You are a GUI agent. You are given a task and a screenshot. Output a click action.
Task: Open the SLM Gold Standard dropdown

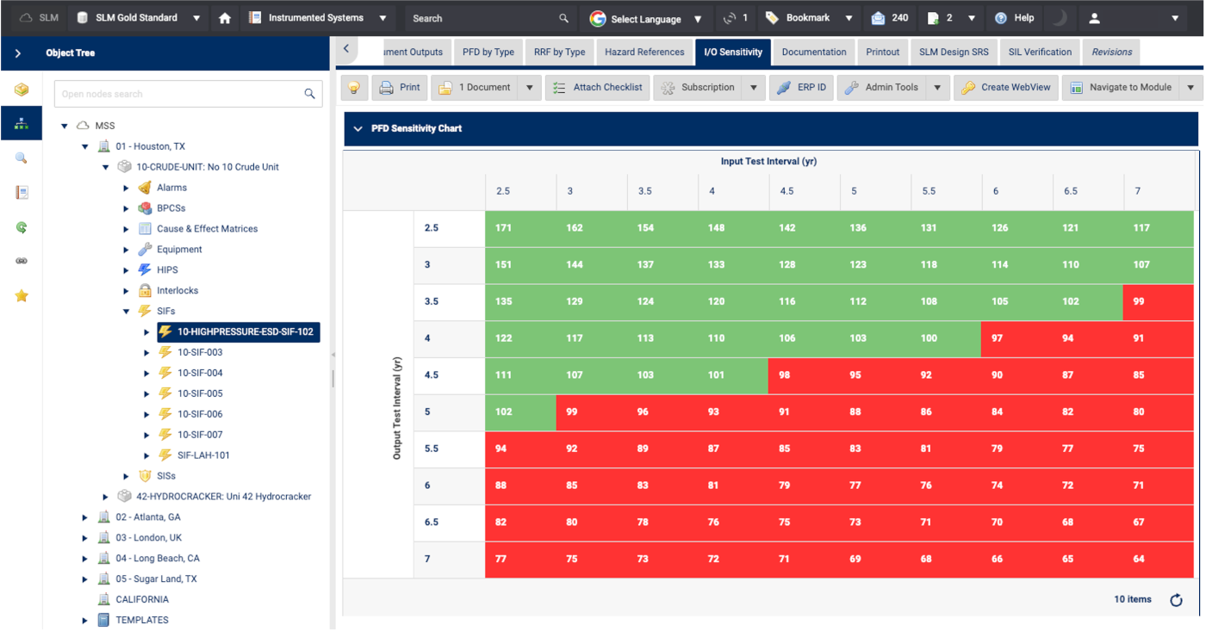click(x=137, y=18)
